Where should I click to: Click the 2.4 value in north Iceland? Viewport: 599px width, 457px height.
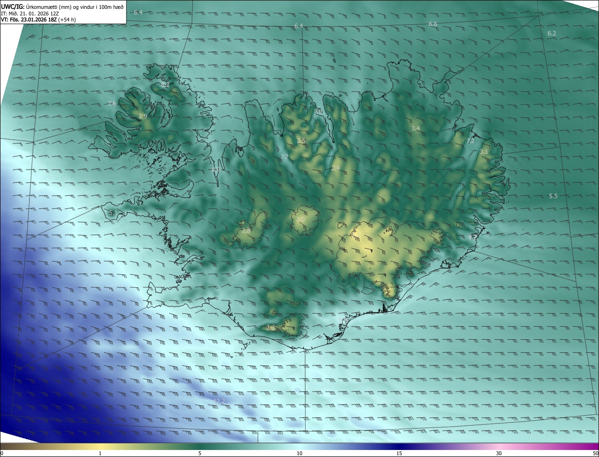336,168
